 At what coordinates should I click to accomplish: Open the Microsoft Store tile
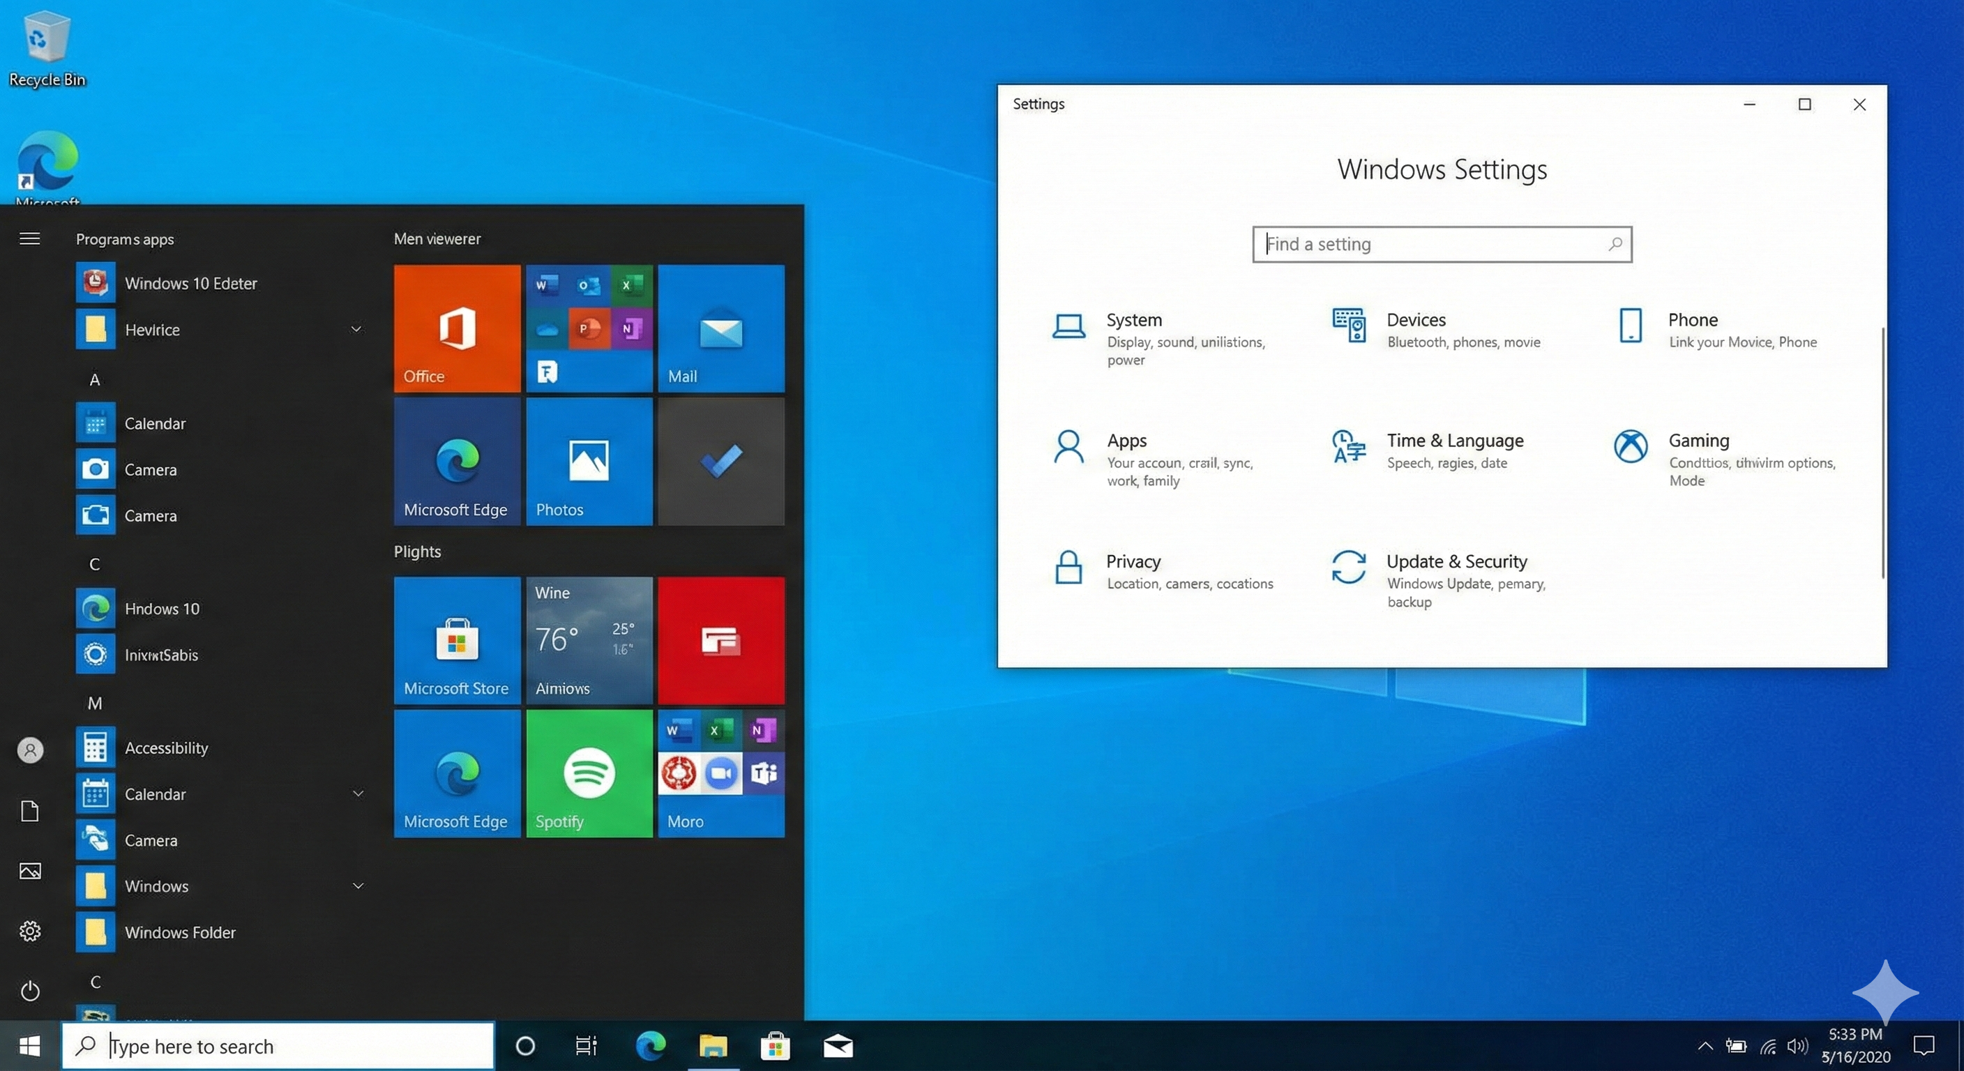click(457, 639)
